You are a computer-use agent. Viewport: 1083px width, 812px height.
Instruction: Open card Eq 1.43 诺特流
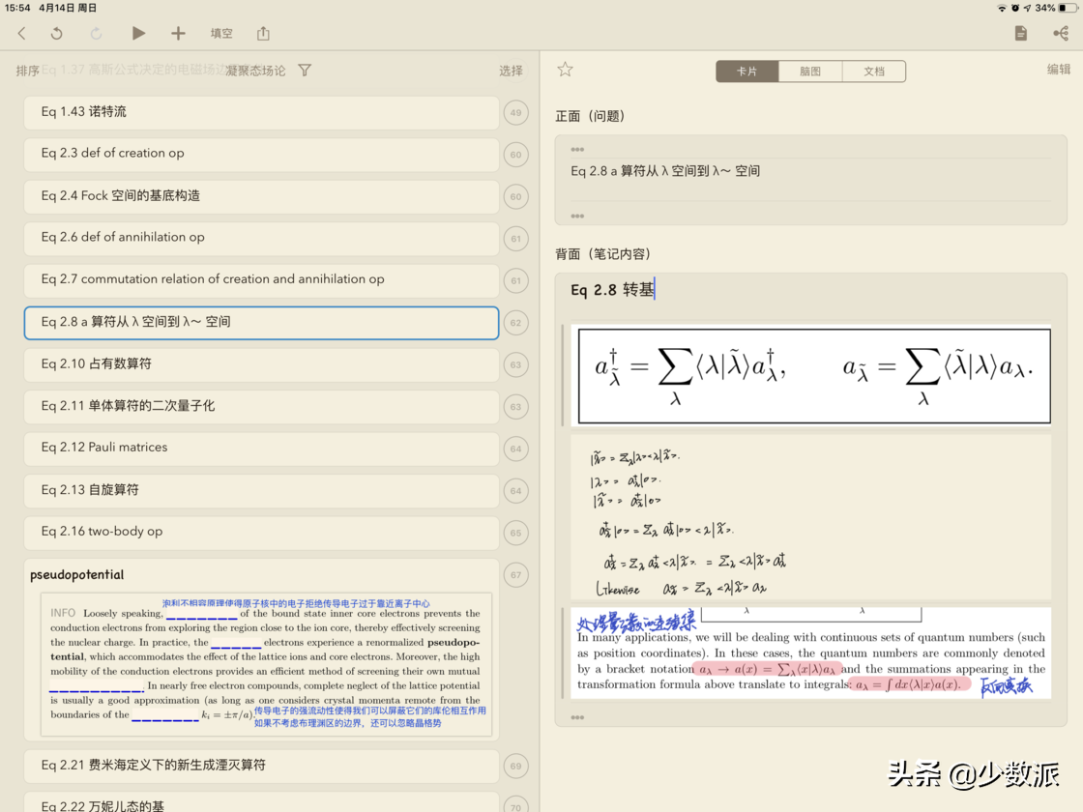click(261, 112)
